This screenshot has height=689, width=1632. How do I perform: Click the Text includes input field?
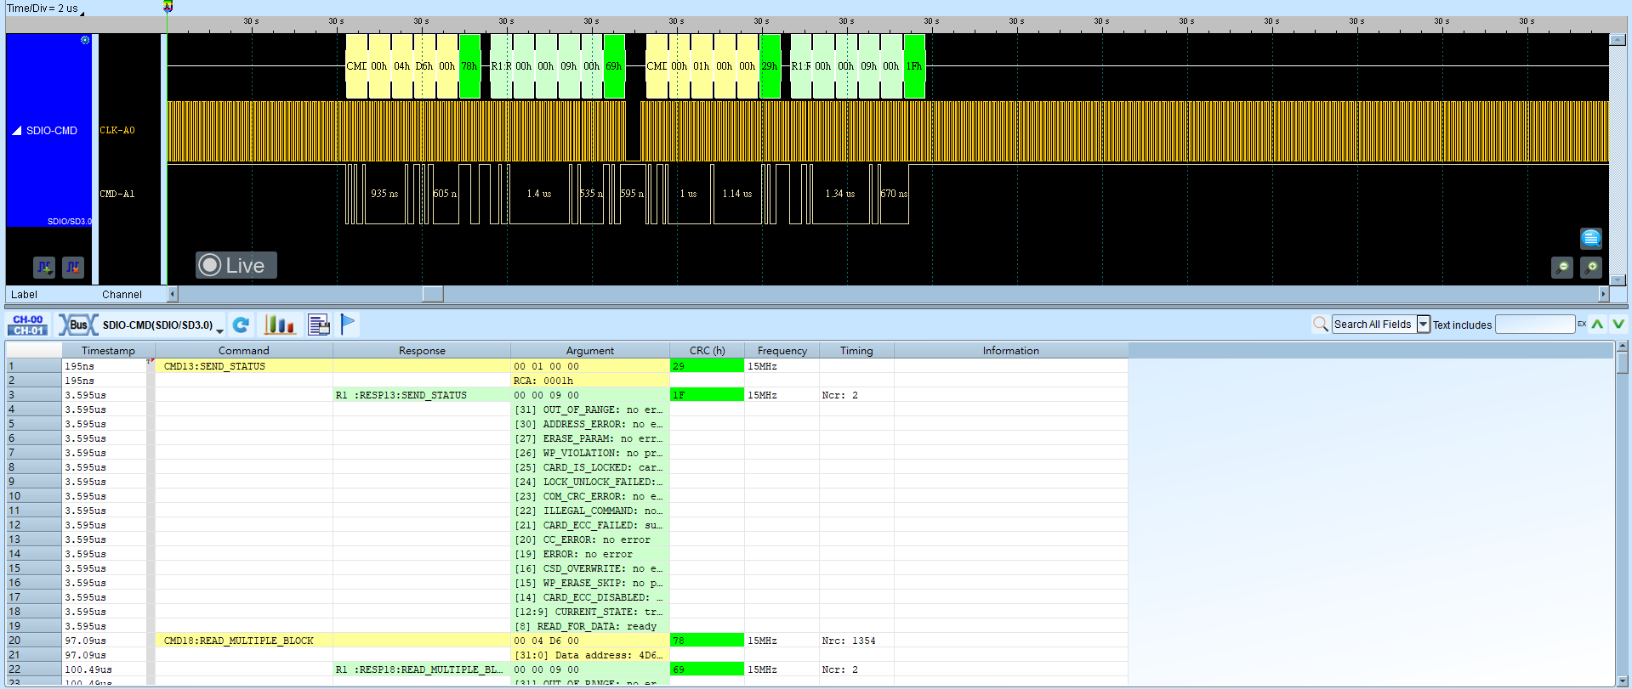point(1535,324)
